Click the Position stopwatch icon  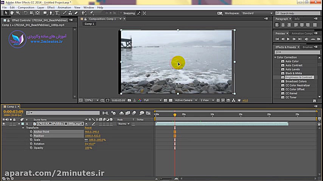31,136
